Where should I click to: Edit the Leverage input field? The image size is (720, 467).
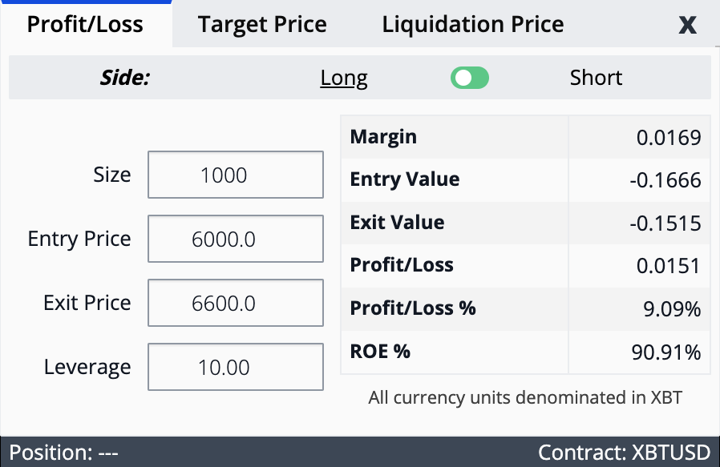[x=236, y=368]
